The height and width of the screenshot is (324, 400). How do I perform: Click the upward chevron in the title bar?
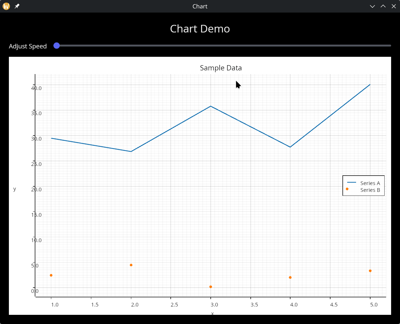pos(383,6)
